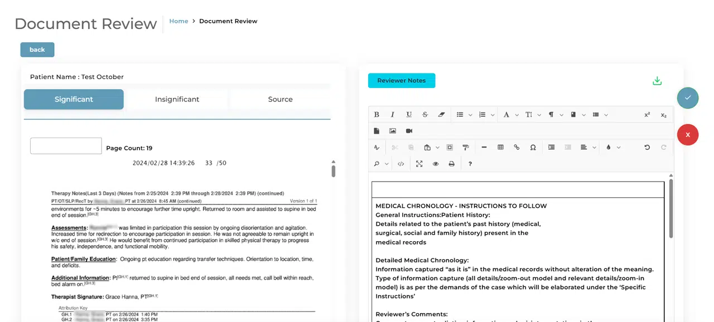Insert a link with the chain icon

[x=517, y=148]
